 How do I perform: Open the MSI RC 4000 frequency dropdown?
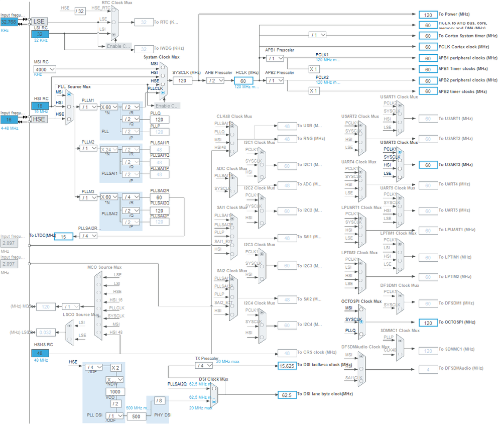45,69
